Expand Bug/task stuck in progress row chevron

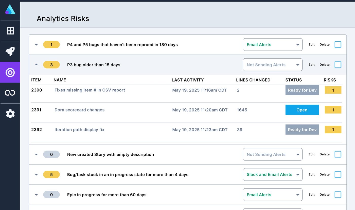click(36, 174)
